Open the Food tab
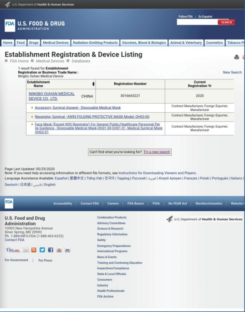The width and height of the screenshot is (245, 312). tap(20, 43)
